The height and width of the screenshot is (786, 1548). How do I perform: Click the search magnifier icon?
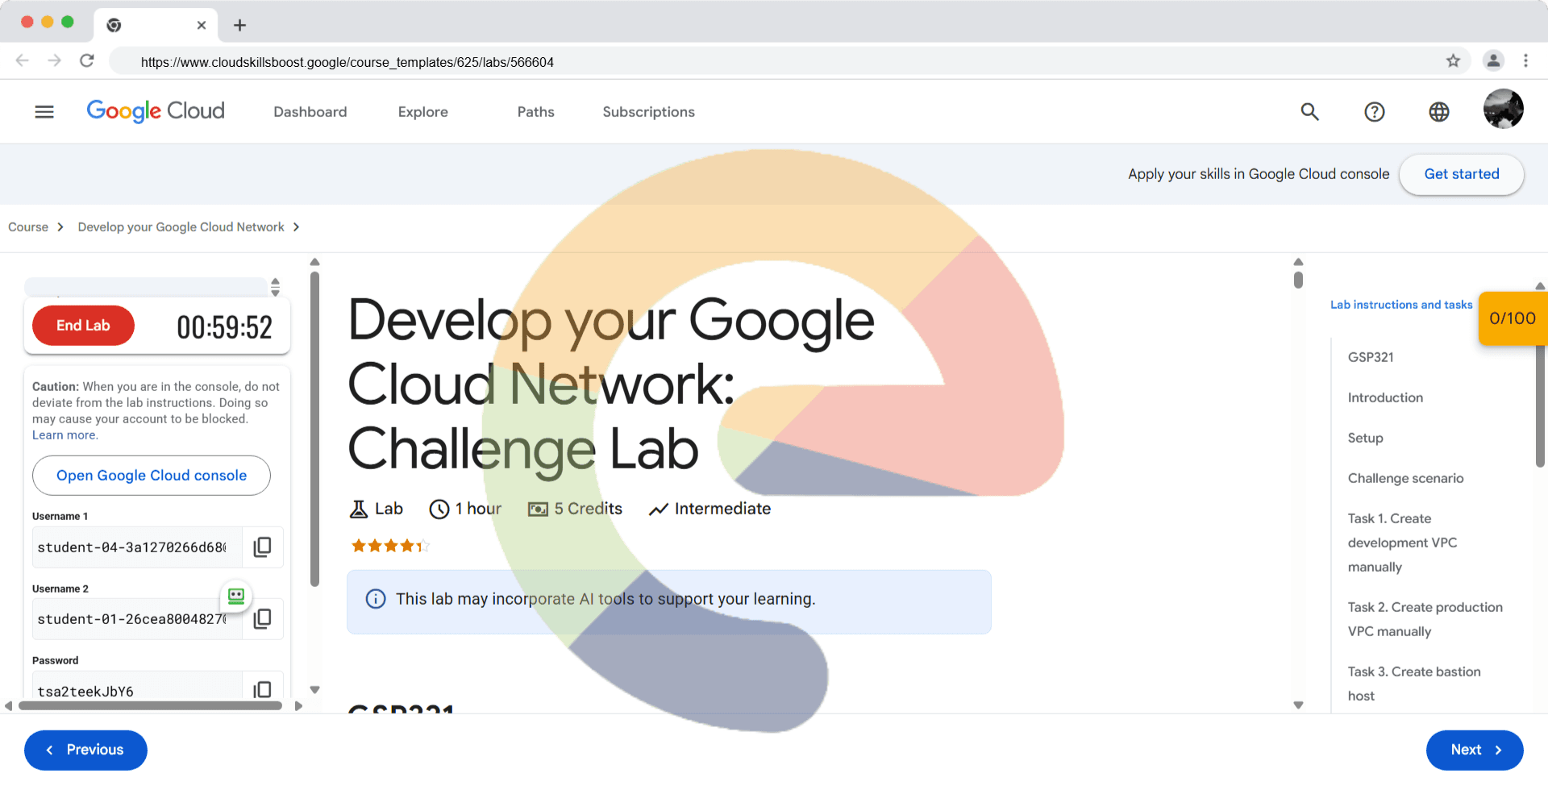click(x=1309, y=112)
